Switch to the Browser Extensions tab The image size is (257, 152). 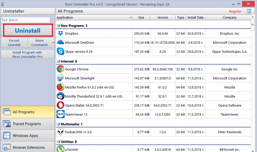[28, 147]
